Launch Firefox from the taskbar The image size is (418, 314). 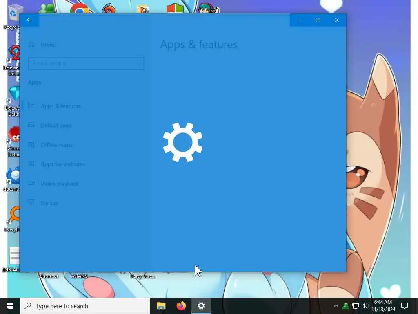coord(181,306)
